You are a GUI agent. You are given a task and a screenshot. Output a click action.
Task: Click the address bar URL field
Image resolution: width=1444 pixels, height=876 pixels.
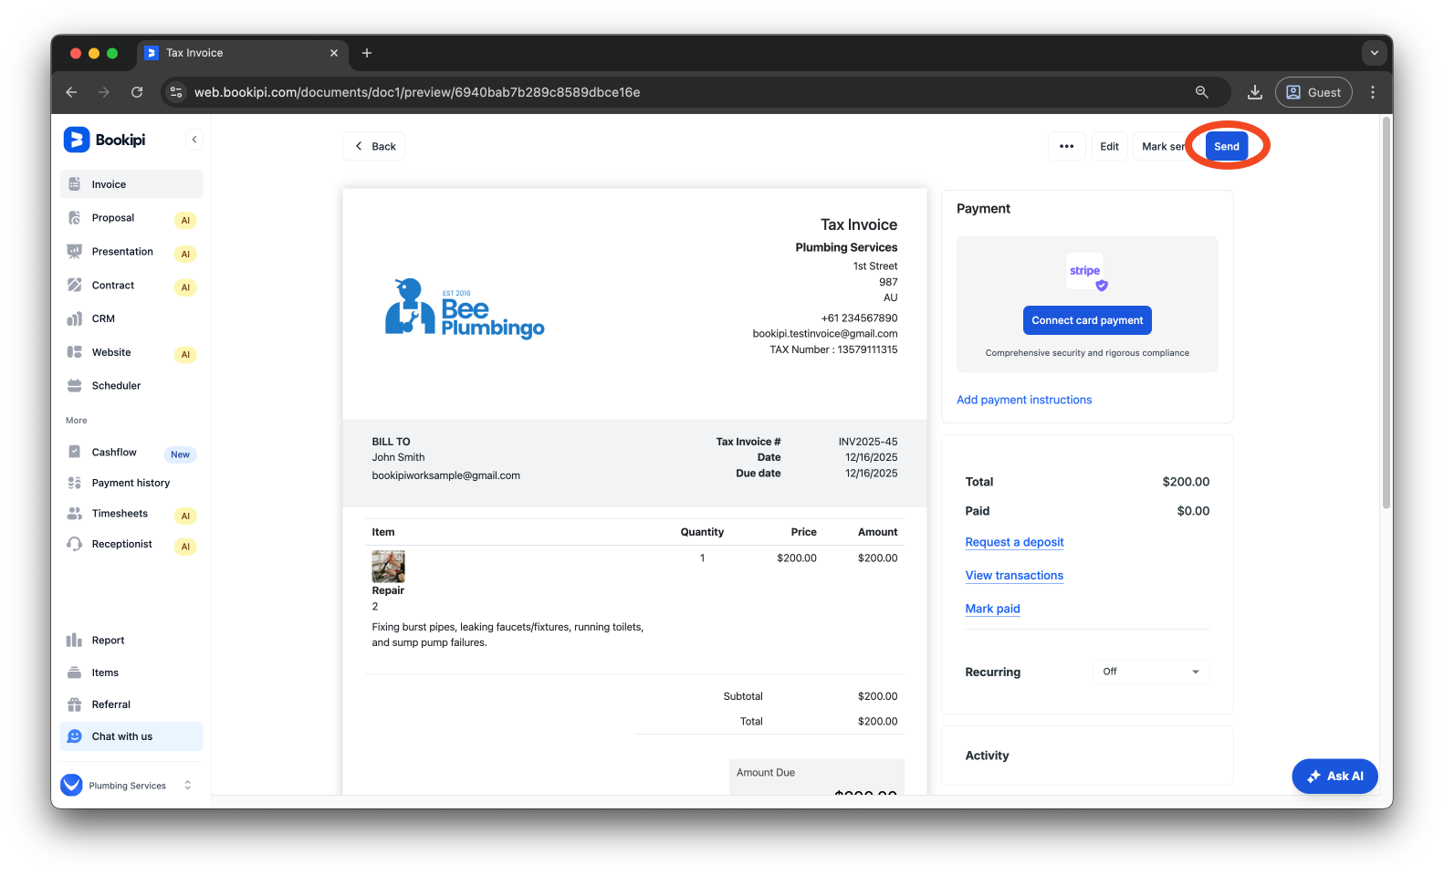[694, 92]
